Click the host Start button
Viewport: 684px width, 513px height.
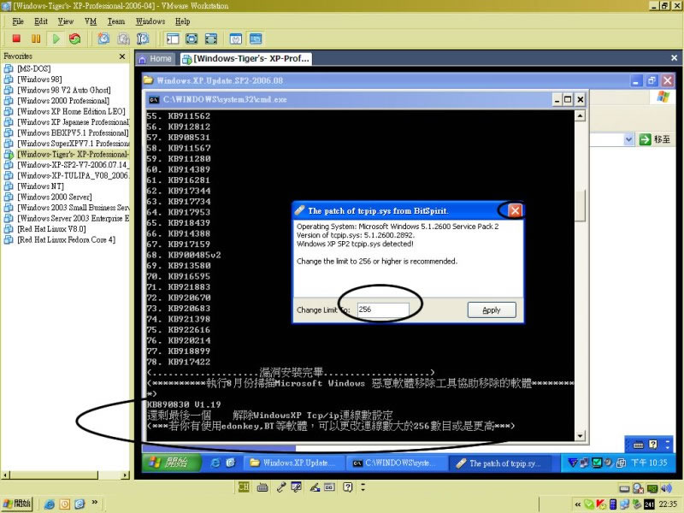[17, 504]
